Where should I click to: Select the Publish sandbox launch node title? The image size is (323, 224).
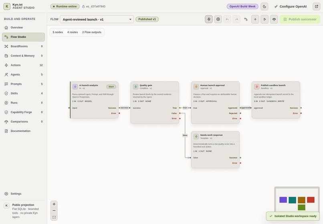coord(273,85)
